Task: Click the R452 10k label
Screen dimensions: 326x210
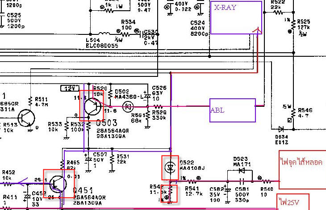Action: tap(8, 175)
